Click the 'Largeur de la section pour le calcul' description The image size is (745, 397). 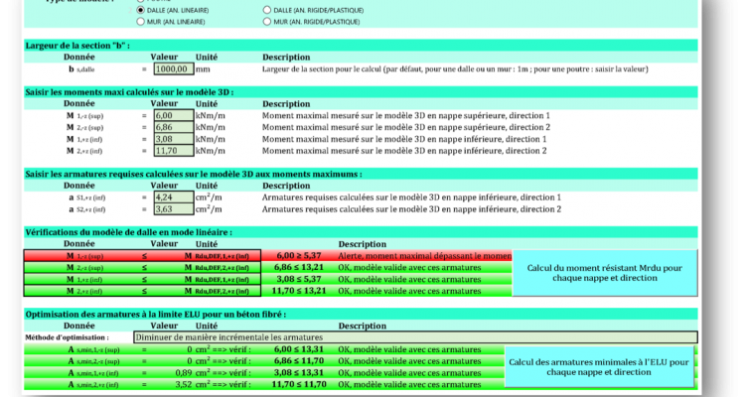click(455, 68)
